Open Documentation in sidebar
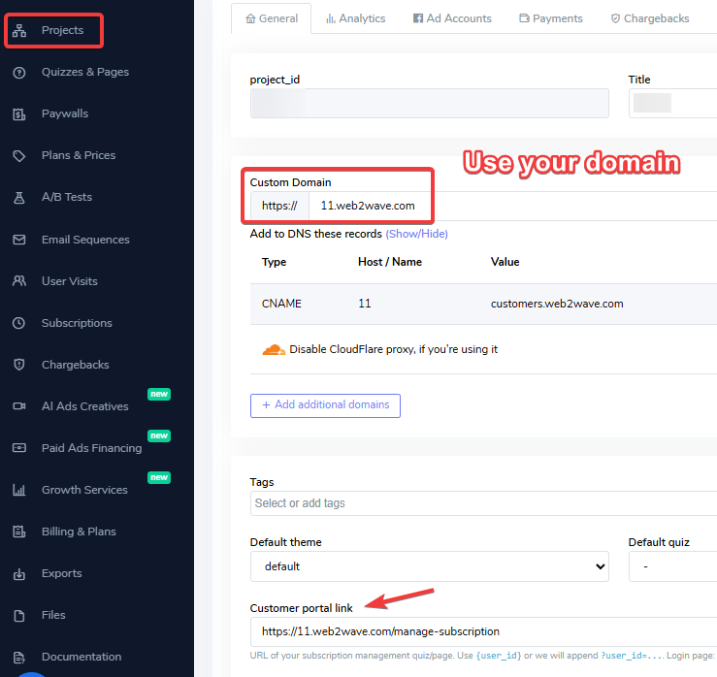Viewport: 717px width, 677px height. coord(81,658)
